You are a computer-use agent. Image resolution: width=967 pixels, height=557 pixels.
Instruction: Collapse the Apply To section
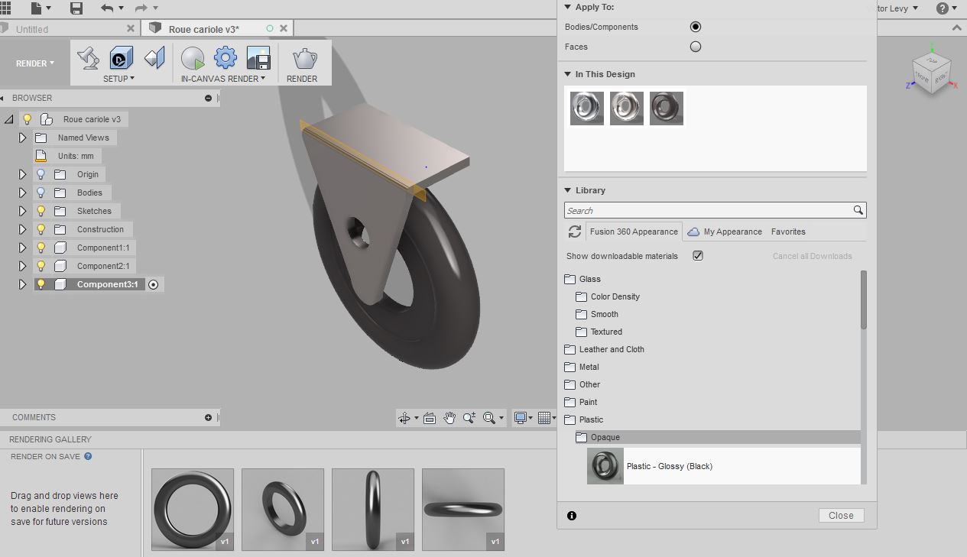568,7
